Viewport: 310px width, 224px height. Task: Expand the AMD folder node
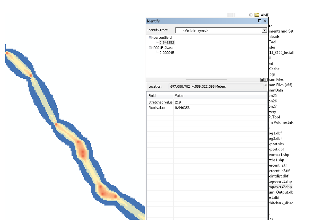coord(251,15)
